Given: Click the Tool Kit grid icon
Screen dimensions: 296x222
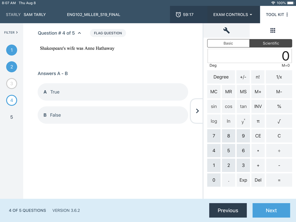Looking at the screenshot, I should pos(273,31).
